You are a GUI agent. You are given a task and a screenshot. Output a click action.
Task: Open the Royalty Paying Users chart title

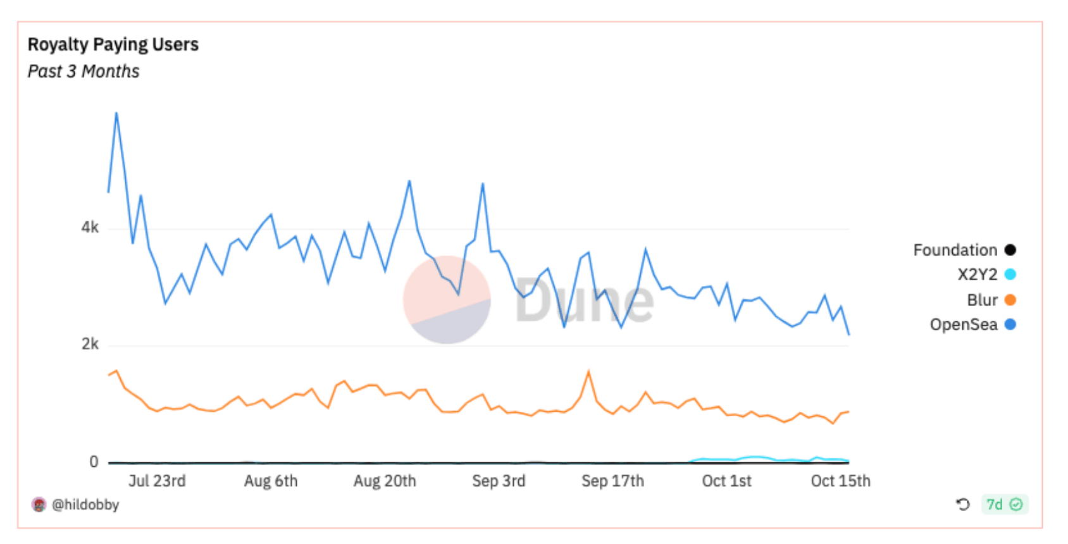113,44
